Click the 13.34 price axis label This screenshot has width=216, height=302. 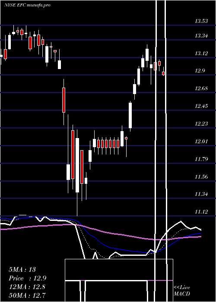point(201,36)
